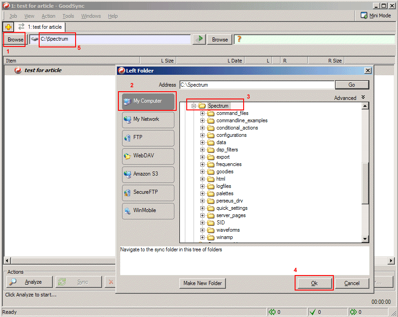This screenshot has width=398, height=317.
Task: Click the folder tree scroll up arrow
Action: pos(365,105)
